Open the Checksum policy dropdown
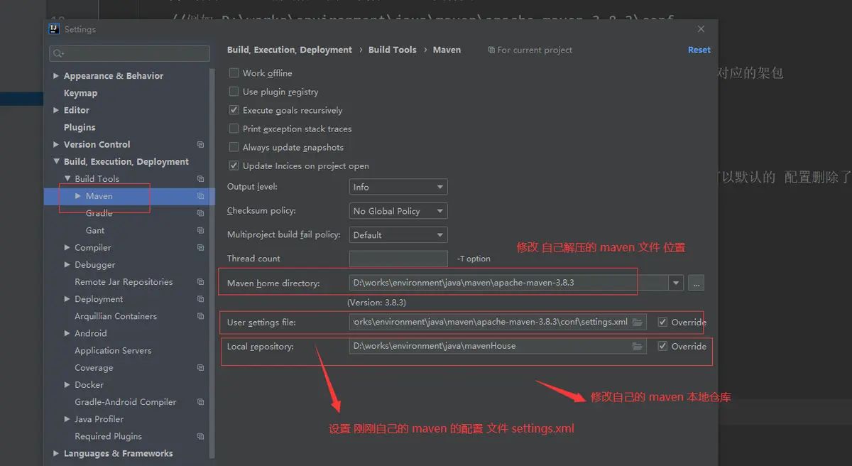Image resolution: width=852 pixels, height=466 pixels. (x=398, y=211)
